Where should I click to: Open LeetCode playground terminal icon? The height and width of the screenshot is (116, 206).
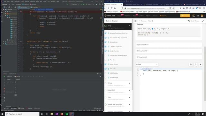point(194,16)
